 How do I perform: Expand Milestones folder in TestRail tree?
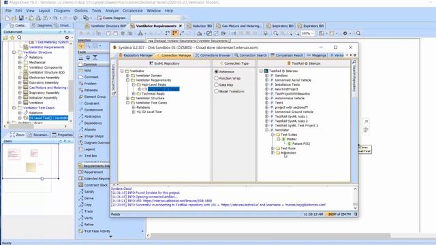tap(272, 152)
